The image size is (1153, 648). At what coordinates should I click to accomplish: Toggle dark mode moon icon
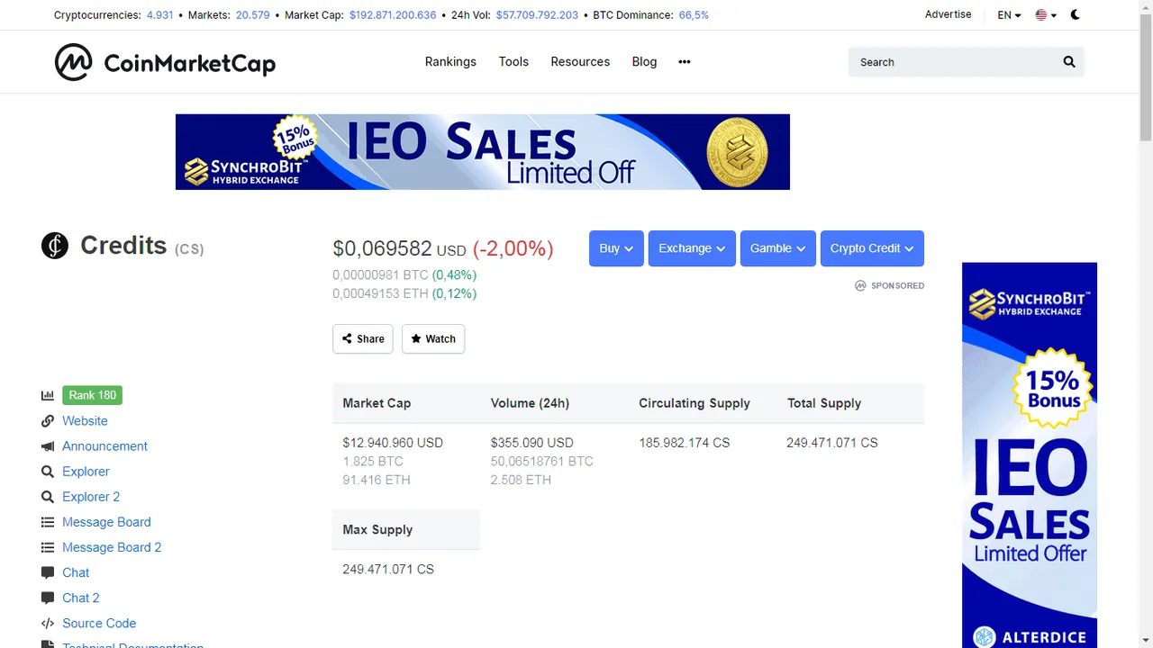pyautogui.click(x=1076, y=14)
